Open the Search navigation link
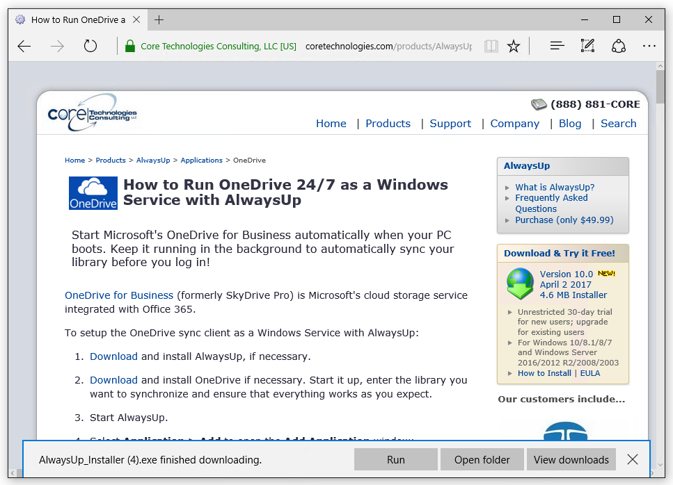The height and width of the screenshot is (485, 673). click(619, 124)
